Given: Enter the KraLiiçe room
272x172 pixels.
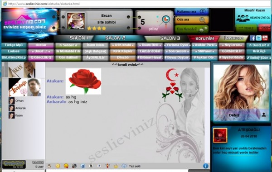Looking at the screenshot, I should [x=259, y=52].
